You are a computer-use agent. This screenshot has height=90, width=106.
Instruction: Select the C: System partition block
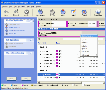(52, 24)
